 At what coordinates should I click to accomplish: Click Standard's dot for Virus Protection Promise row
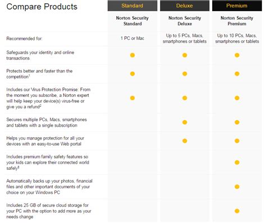(132, 98)
